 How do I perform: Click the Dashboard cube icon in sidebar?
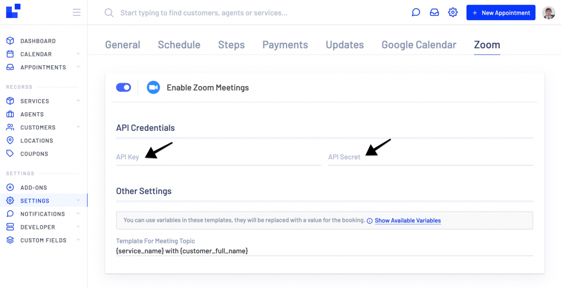(x=10, y=41)
